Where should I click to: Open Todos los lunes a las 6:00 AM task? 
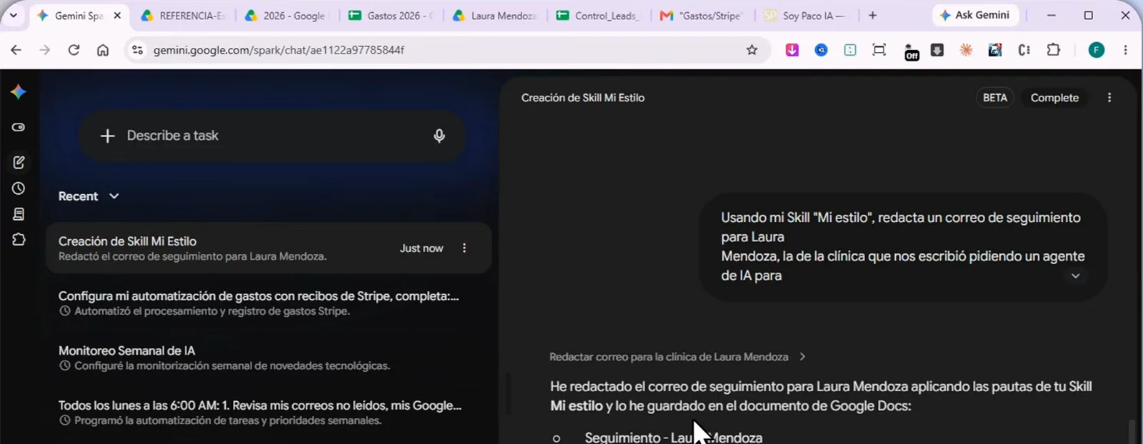tap(269, 413)
